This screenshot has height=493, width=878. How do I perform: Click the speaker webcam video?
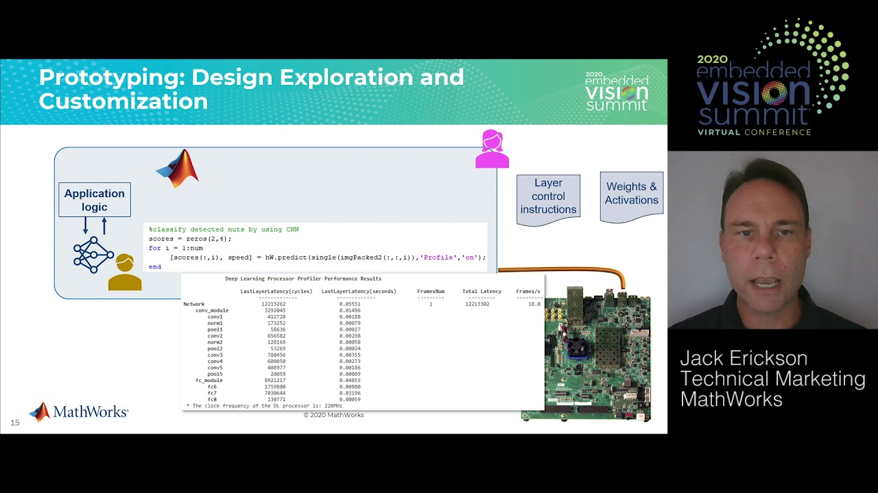coord(772,240)
